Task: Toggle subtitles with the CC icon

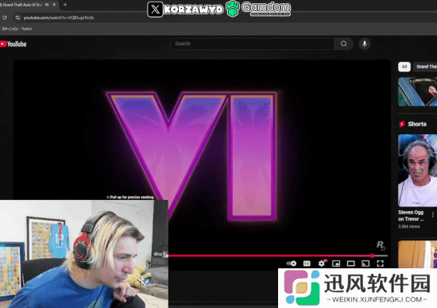Action: coord(307,264)
